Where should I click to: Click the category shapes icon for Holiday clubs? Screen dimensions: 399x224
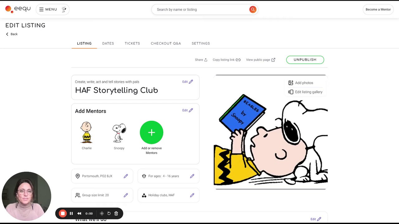(x=144, y=195)
